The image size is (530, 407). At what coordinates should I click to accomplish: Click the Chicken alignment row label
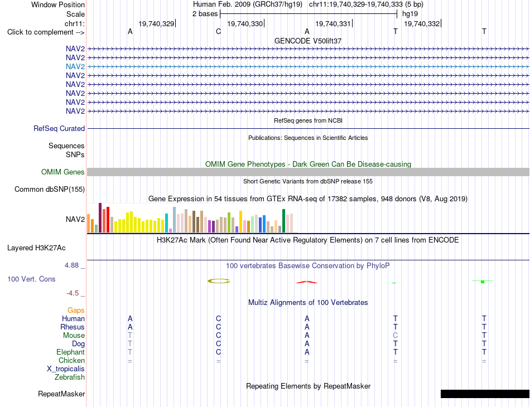coord(71,360)
